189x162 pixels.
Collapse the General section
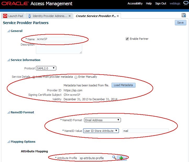point(9,31)
